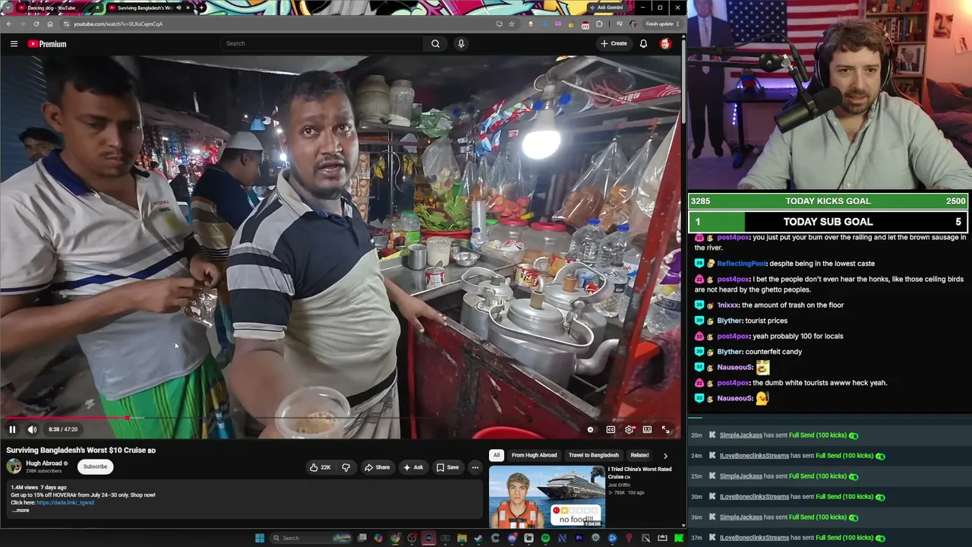This screenshot has width=972, height=547.
Task: Click SimpleJackass in the 20m Full Send row
Action: (740, 435)
